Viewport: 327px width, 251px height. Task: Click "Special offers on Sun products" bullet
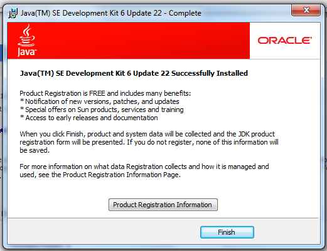[102, 110]
